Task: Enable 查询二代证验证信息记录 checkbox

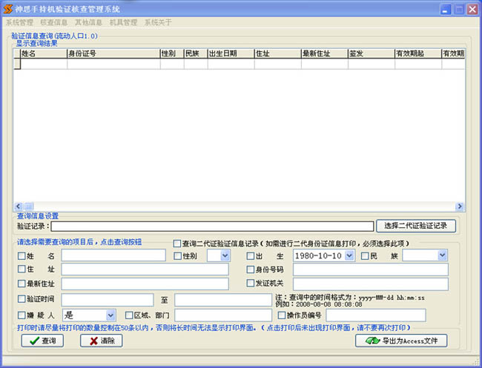Action: (177, 244)
